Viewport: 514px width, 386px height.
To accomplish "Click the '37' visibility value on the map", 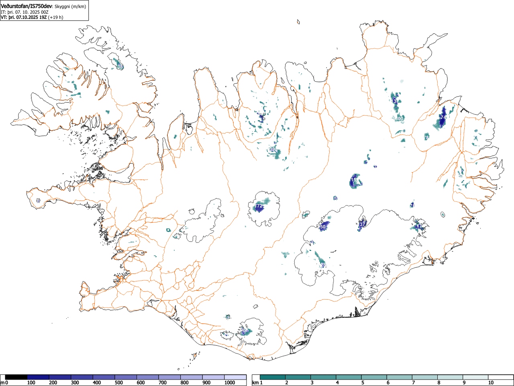I will tap(363, 224).
